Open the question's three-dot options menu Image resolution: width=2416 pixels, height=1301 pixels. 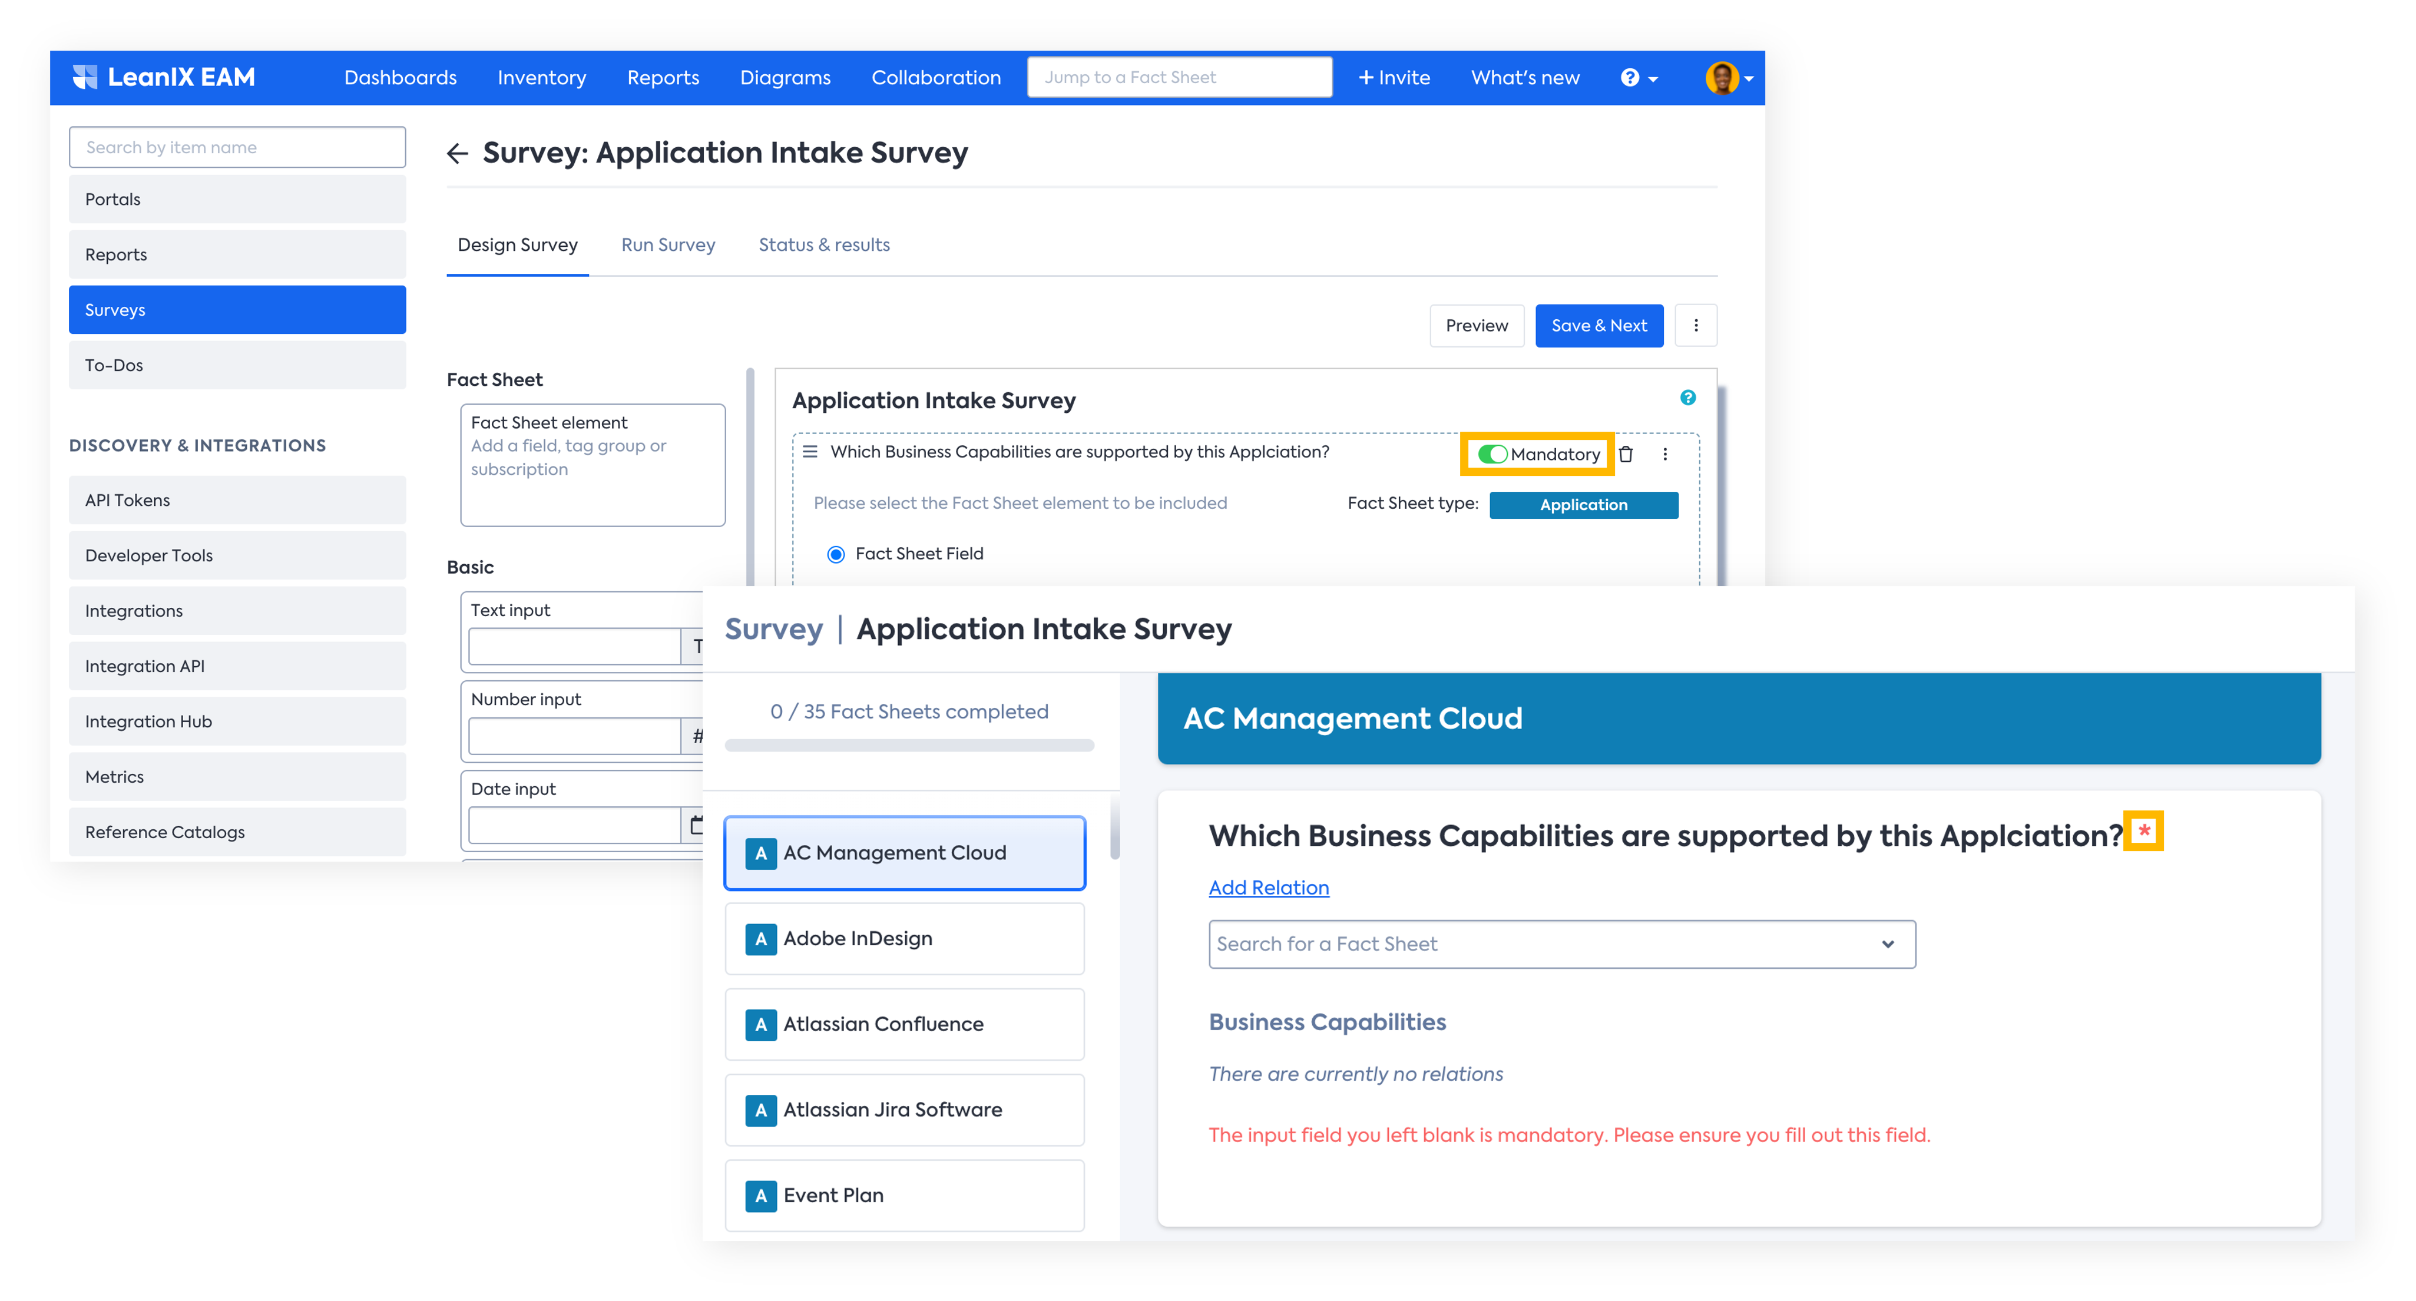point(1664,454)
